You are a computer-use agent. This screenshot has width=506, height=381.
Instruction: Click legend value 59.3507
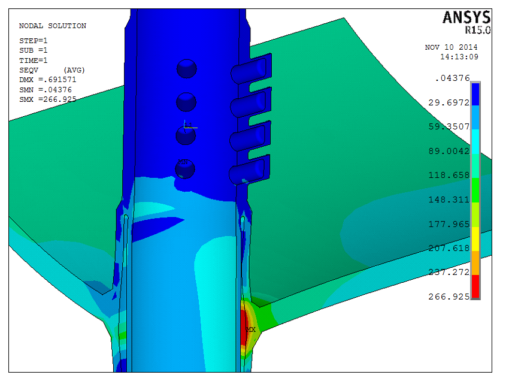point(449,126)
